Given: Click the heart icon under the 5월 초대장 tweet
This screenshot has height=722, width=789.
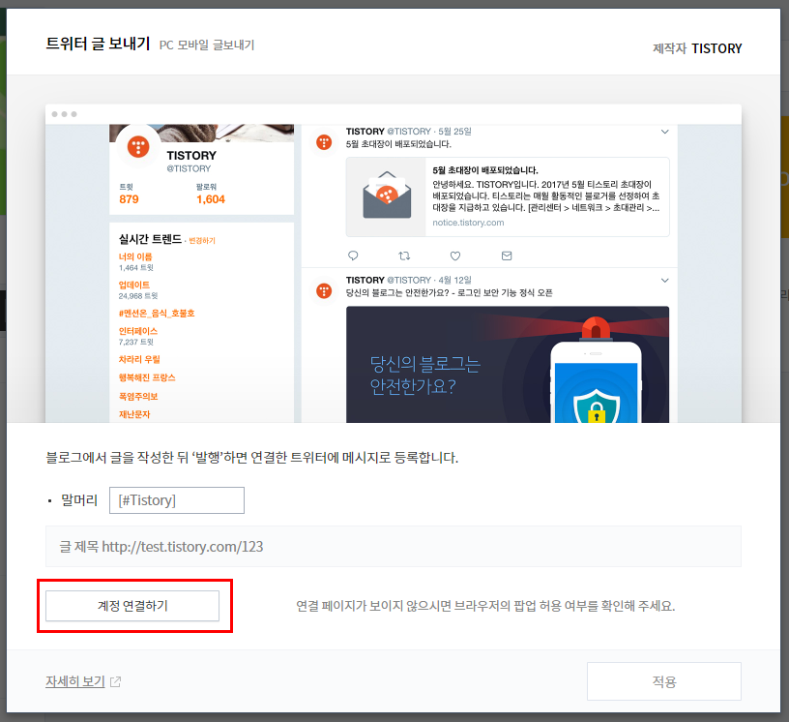Looking at the screenshot, I should click(454, 256).
